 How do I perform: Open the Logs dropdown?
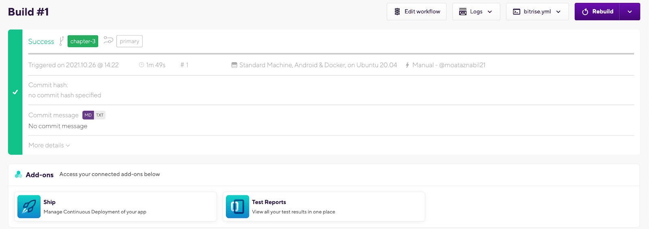click(x=476, y=12)
